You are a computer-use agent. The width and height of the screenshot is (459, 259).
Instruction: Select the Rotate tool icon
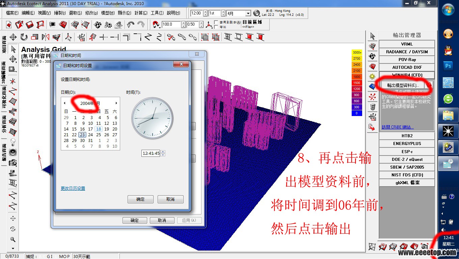(24, 37)
